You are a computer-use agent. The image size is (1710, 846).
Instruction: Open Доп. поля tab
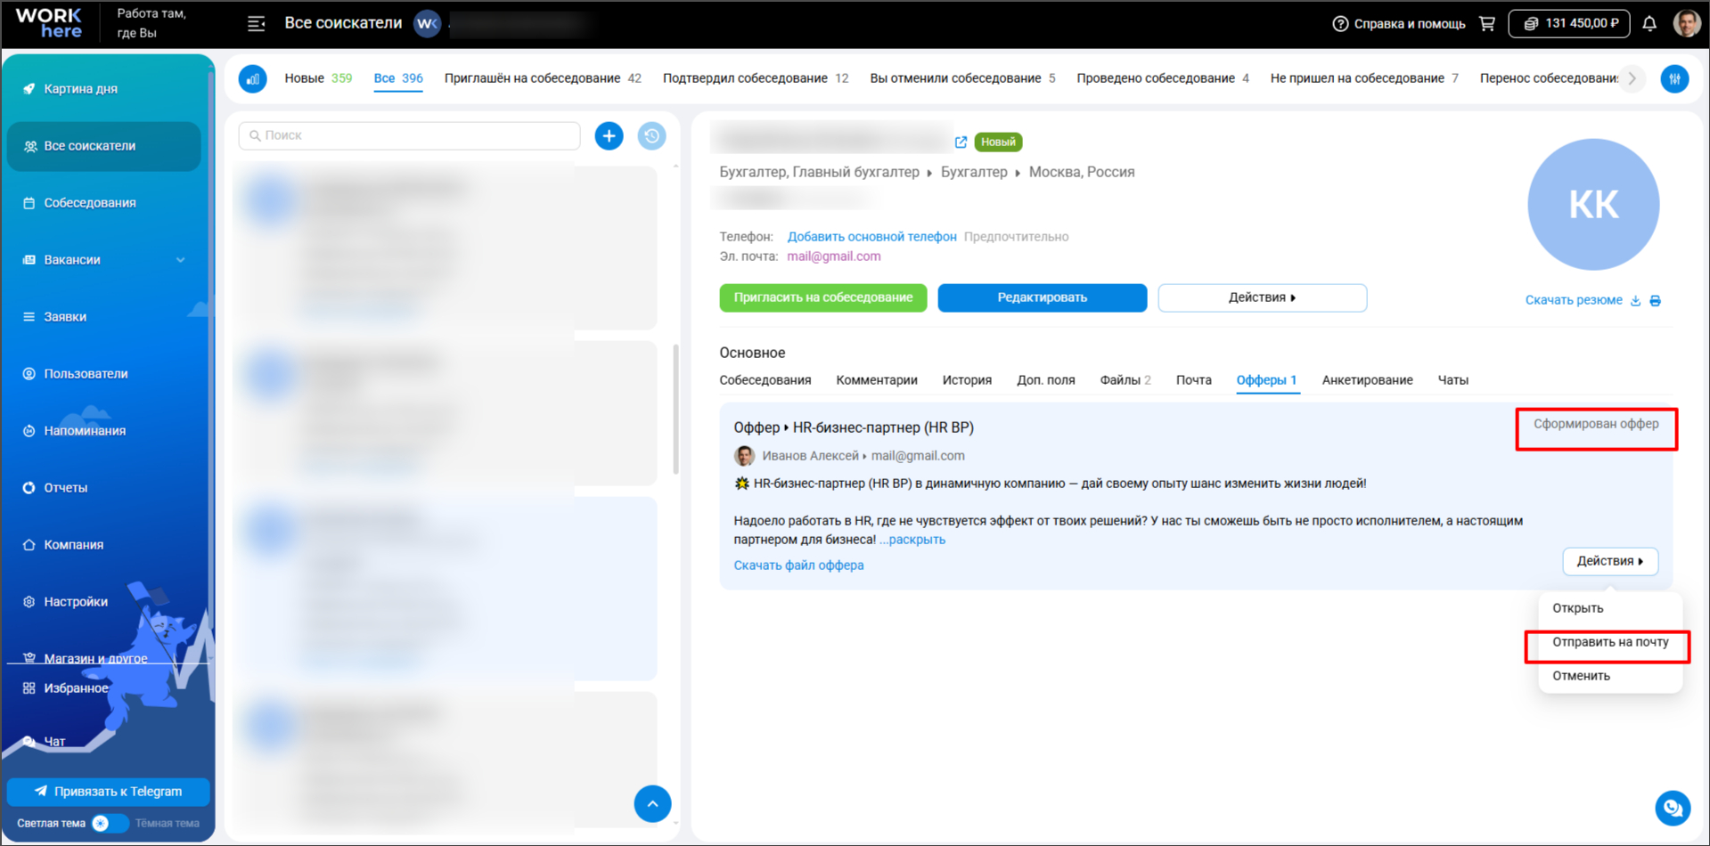click(1046, 380)
